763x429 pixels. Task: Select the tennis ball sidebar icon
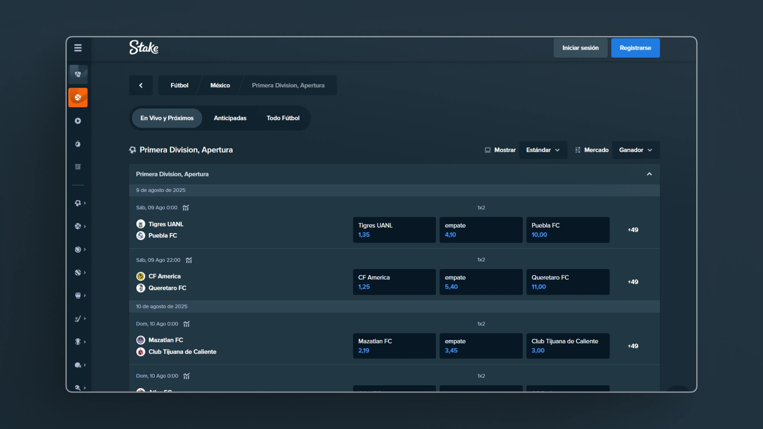(77, 249)
